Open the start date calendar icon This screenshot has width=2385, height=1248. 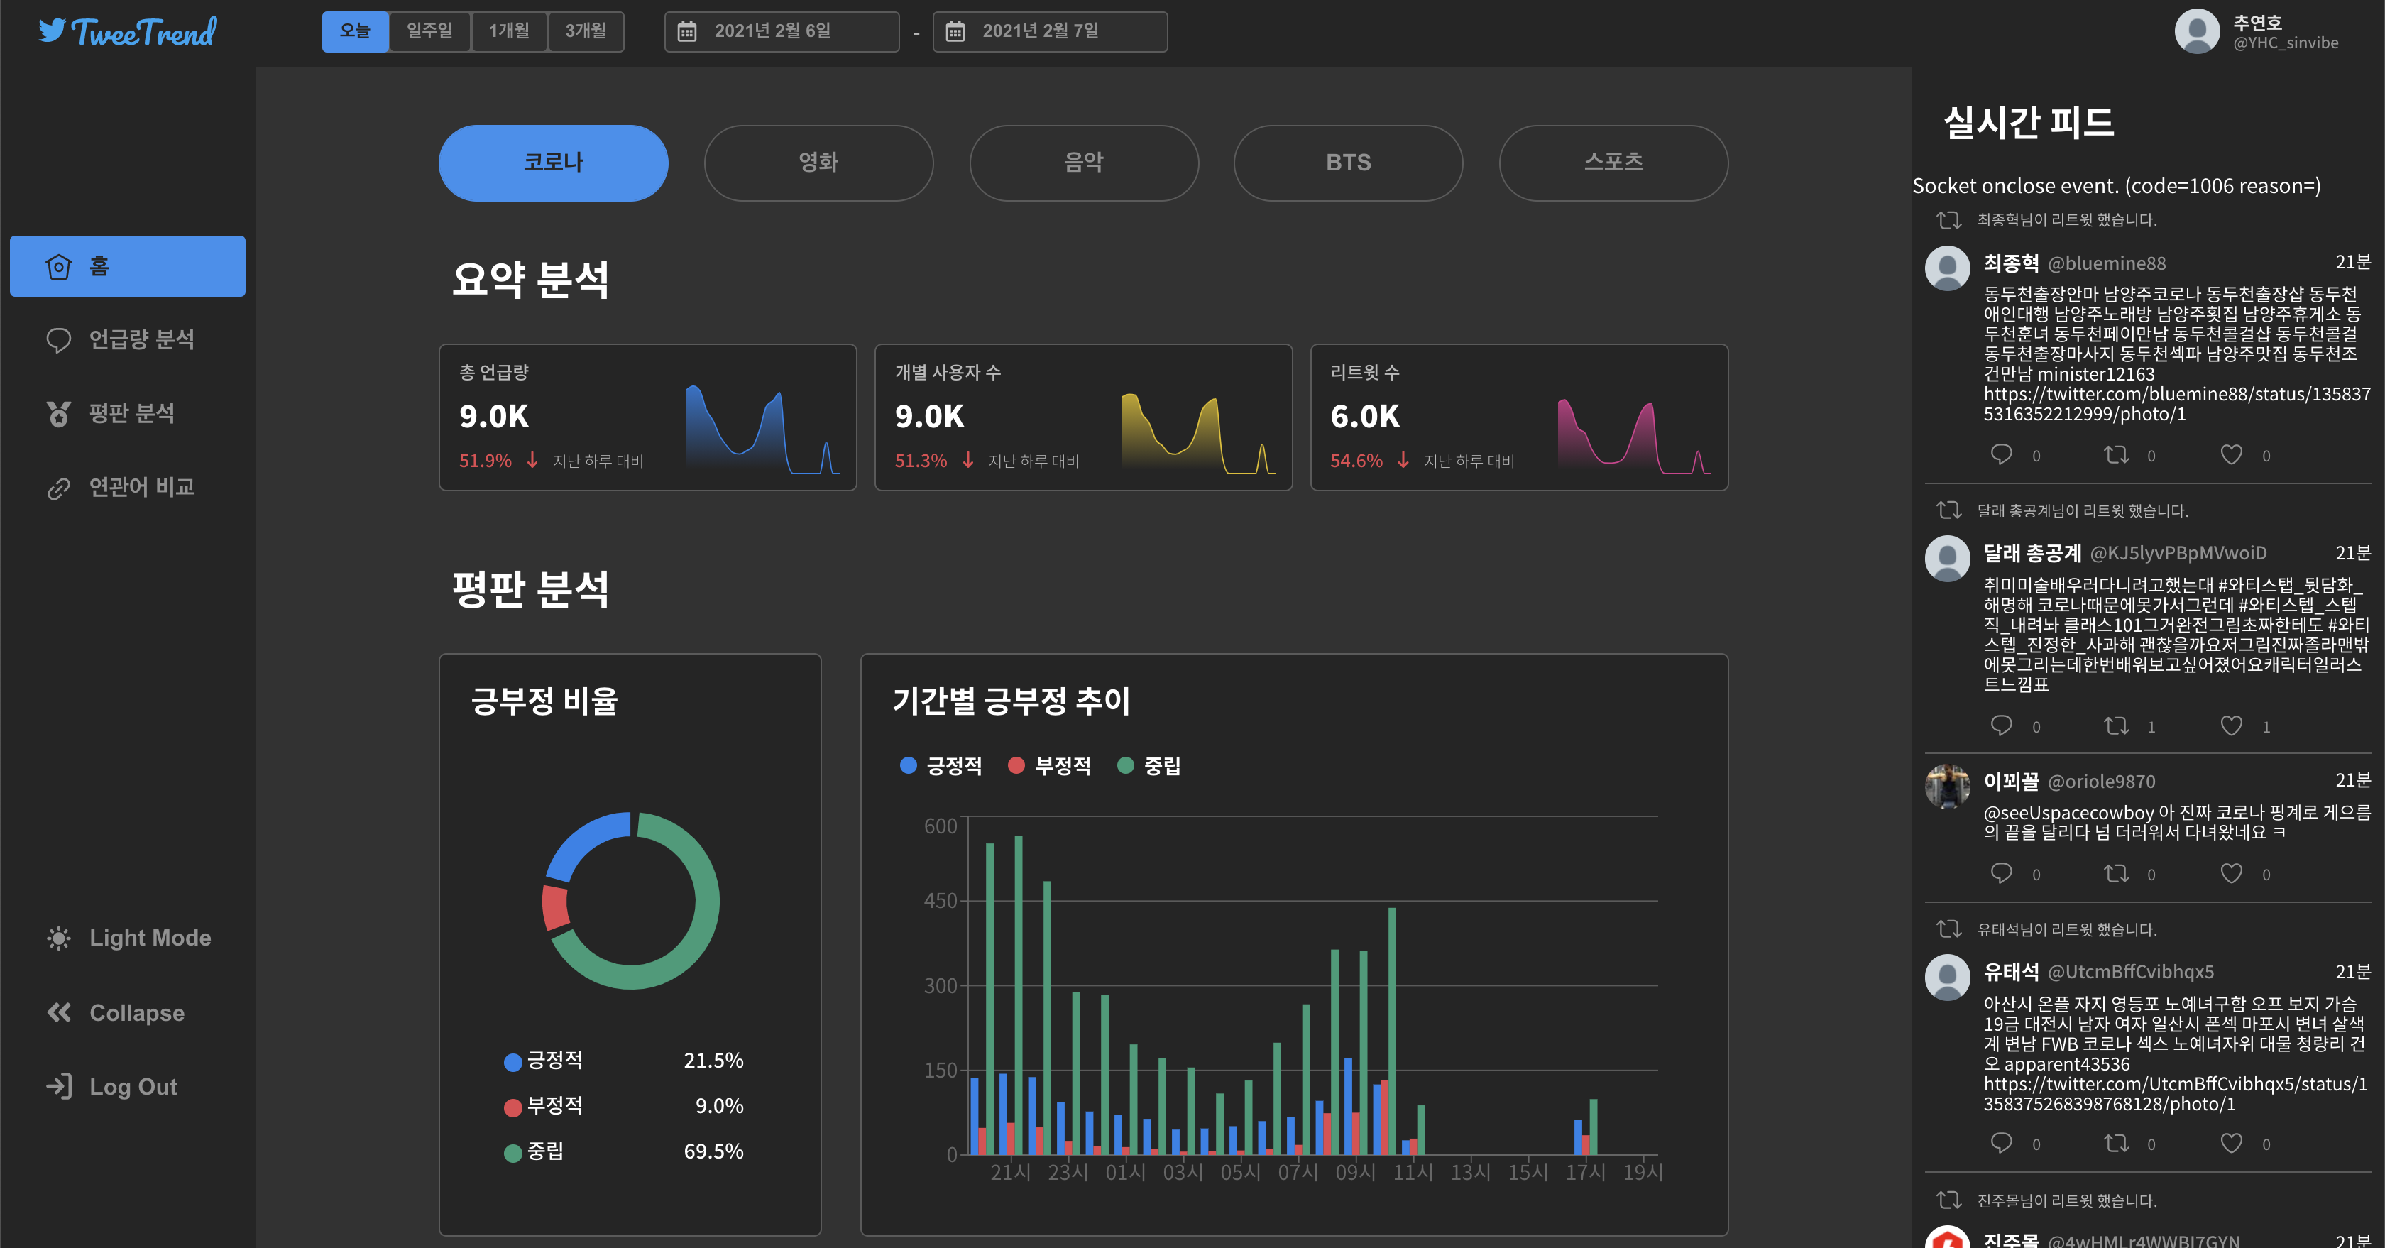tap(687, 31)
